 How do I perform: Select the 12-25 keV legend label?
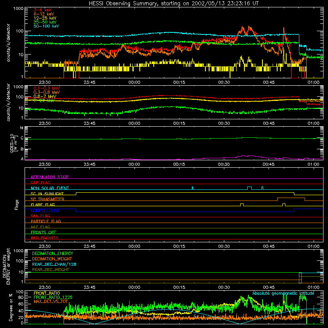(45, 18)
